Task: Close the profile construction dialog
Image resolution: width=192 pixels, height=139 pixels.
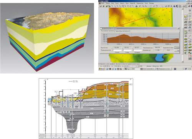Action: coord(178,28)
